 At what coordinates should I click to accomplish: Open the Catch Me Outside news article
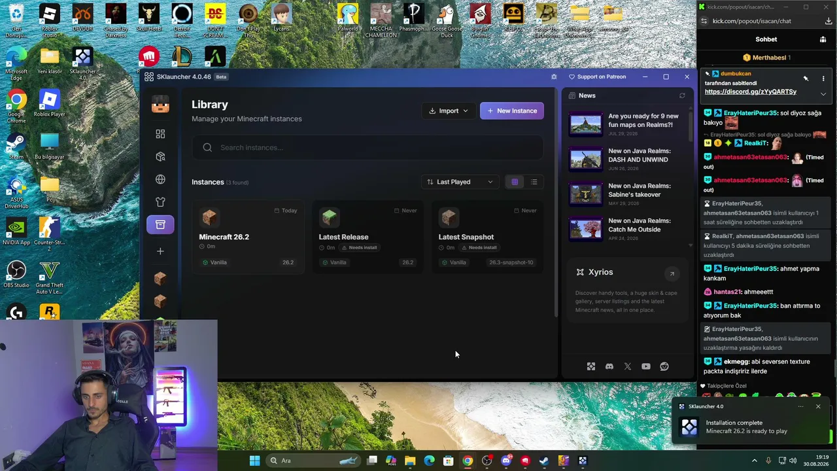click(x=626, y=229)
